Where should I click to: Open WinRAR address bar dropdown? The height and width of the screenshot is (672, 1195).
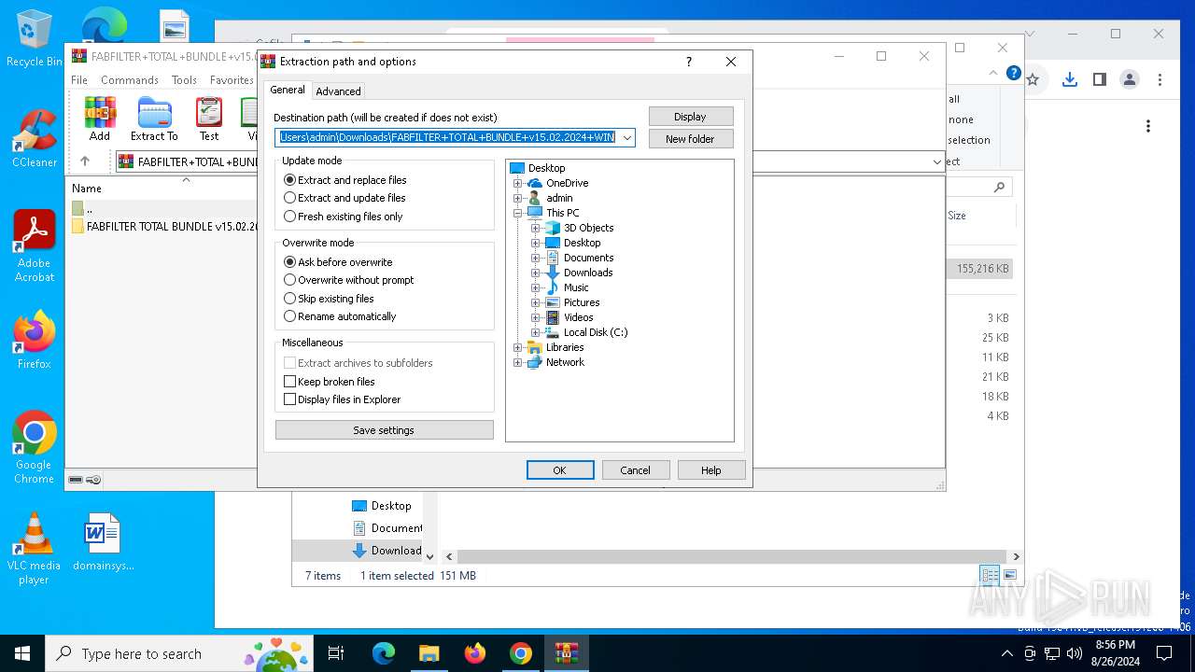click(936, 161)
